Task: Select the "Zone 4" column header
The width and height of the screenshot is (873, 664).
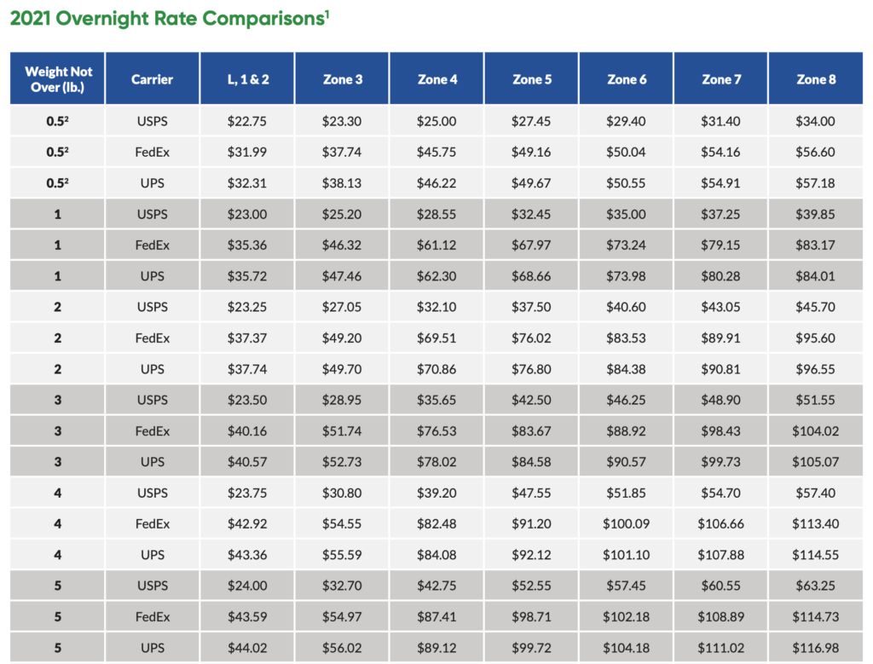Action: click(x=436, y=79)
